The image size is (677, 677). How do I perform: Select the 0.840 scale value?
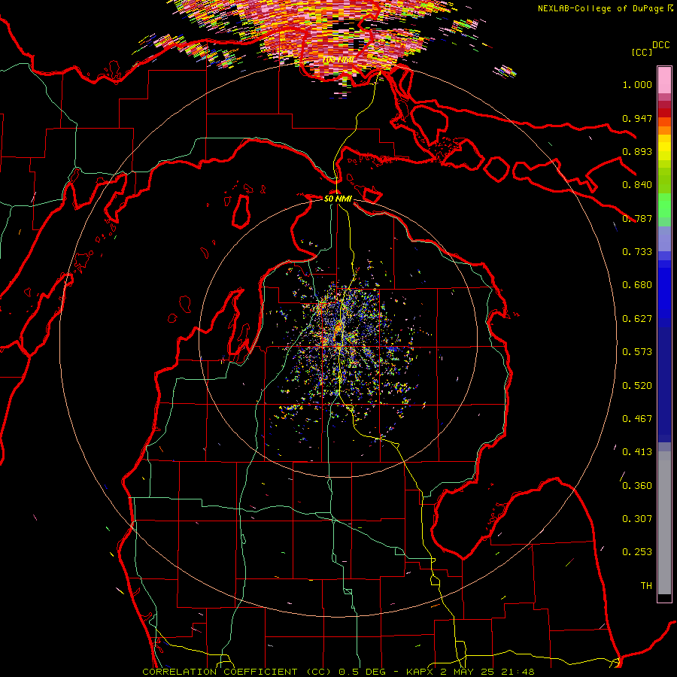[x=637, y=185]
